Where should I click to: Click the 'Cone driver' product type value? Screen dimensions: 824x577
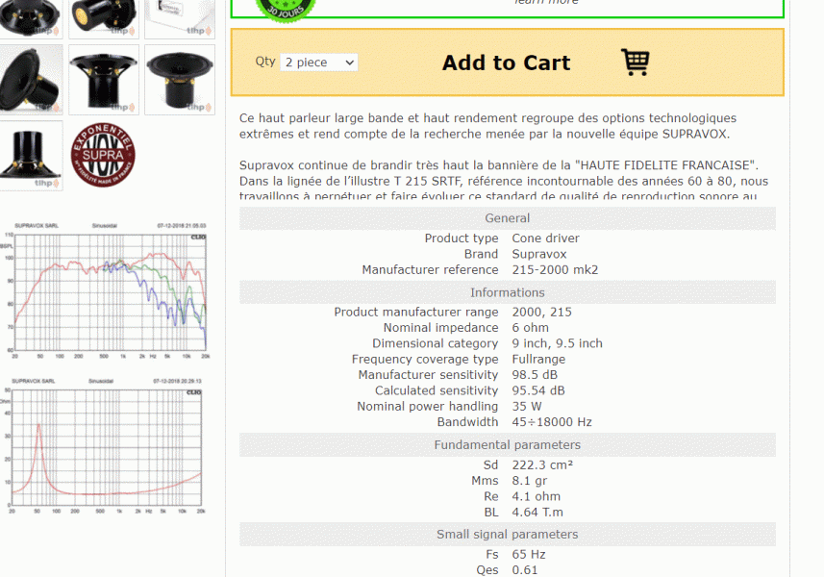[545, 238]
